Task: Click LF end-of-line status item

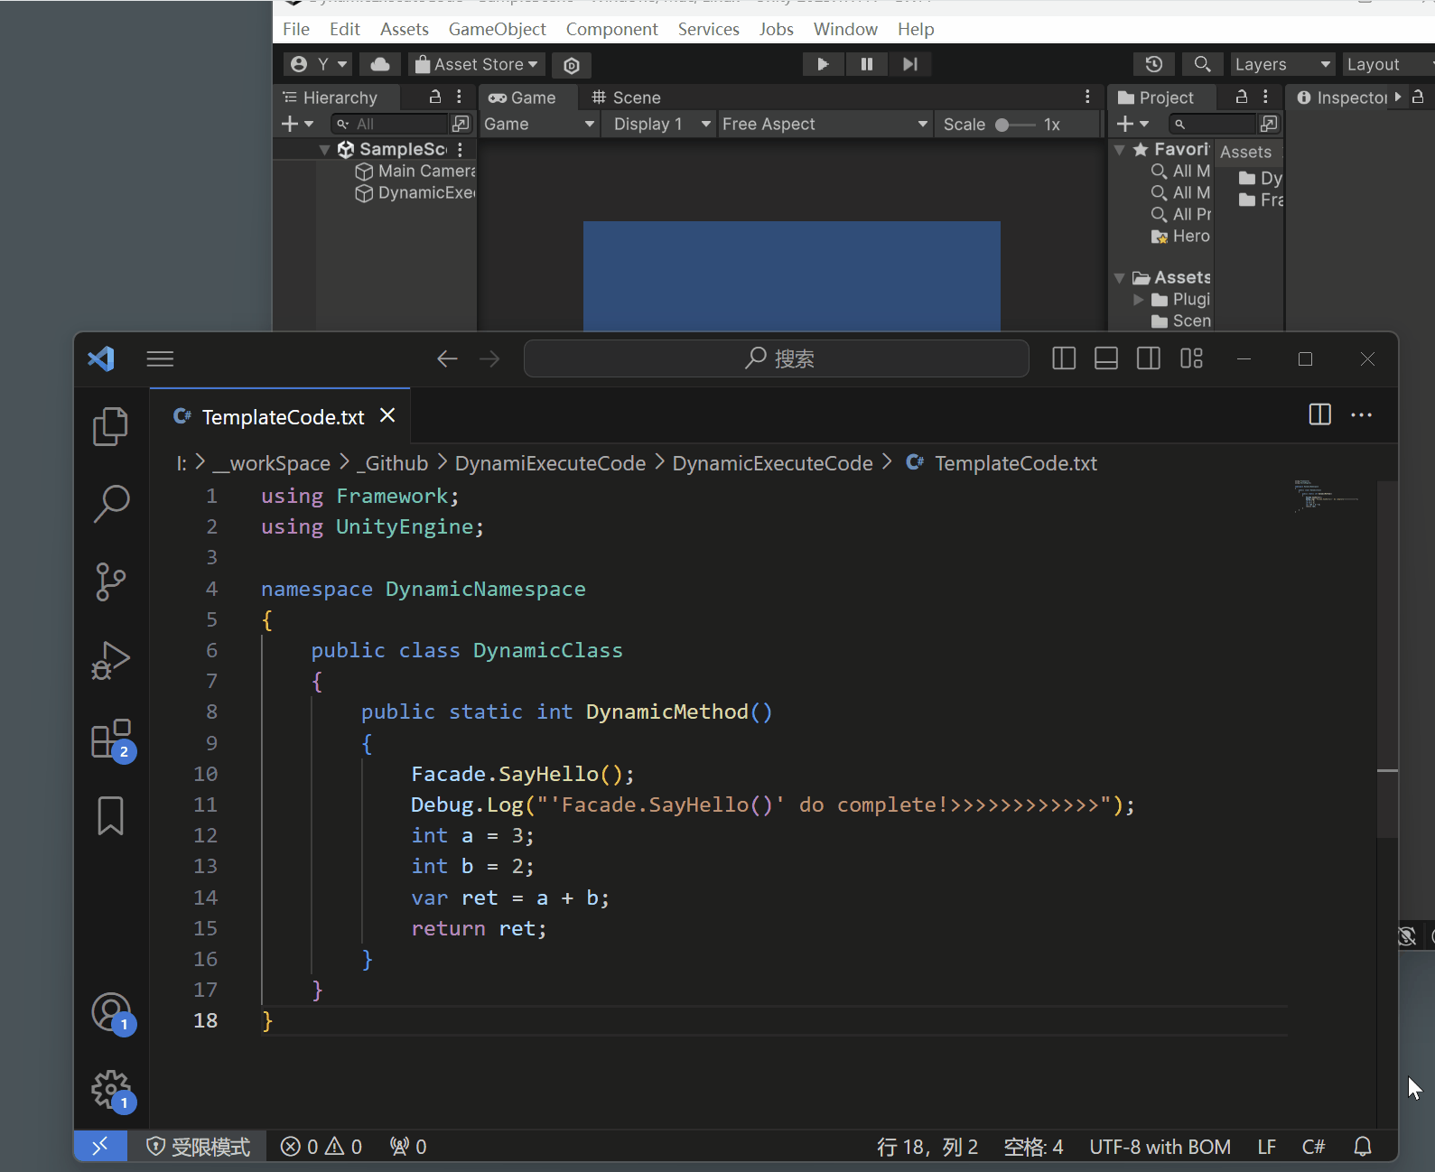Action: coord(1266,1147)
